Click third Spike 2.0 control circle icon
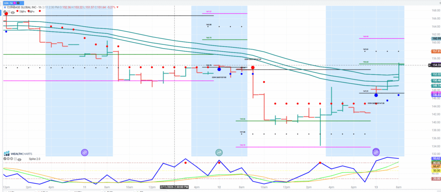Screen dimensions: 441x192 pyautogui.click(x=12, y=159)
